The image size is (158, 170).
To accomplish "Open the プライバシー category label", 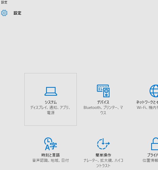I will 152,155.
